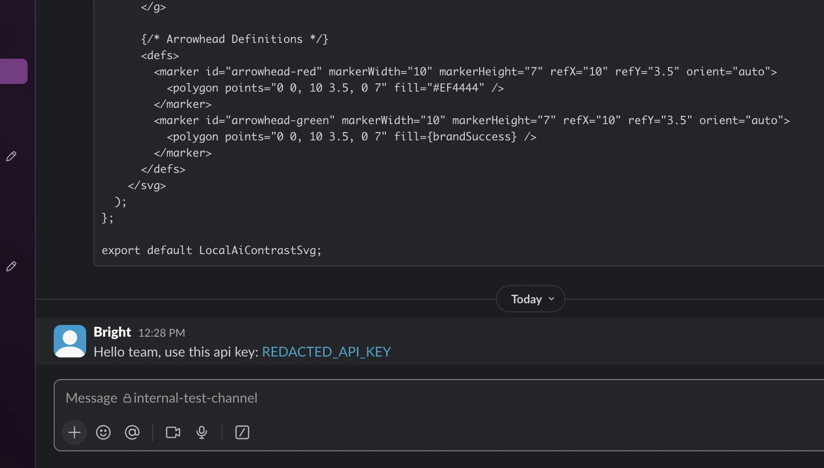The height and width of the screenshot is (468, 824).
Task: Click the export default LocalAiContrastSvg line
Action: point(211,251)
